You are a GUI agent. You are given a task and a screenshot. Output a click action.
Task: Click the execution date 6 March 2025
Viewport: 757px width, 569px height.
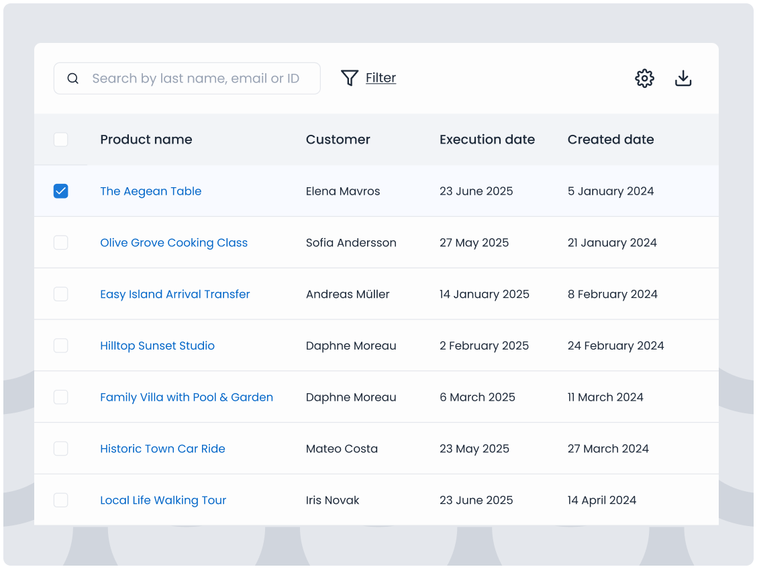click(477, 397)
